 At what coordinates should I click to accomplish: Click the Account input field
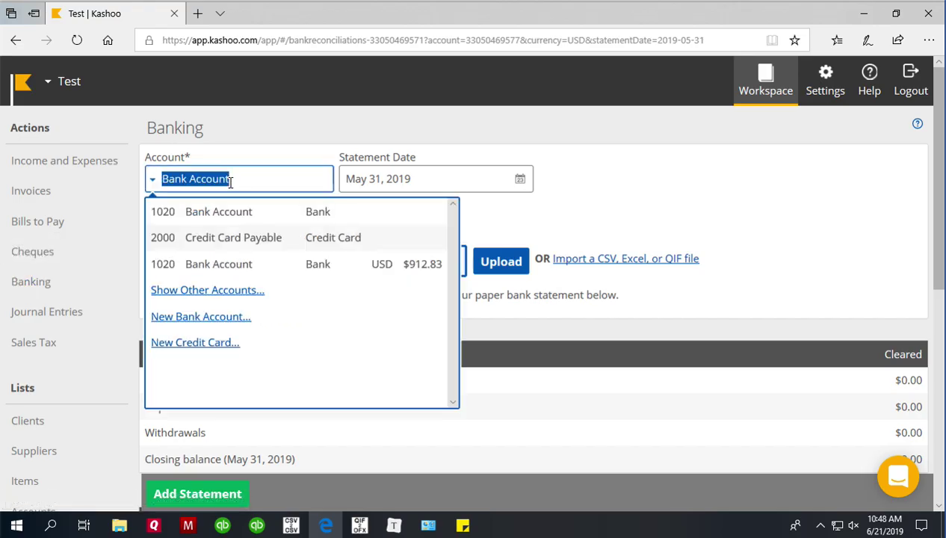[x=239, y=179]
